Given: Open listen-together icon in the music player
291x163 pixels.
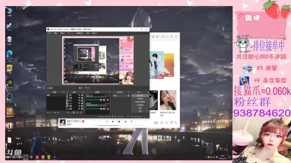Looking at the screenshot, I should (x=171, y=123).
